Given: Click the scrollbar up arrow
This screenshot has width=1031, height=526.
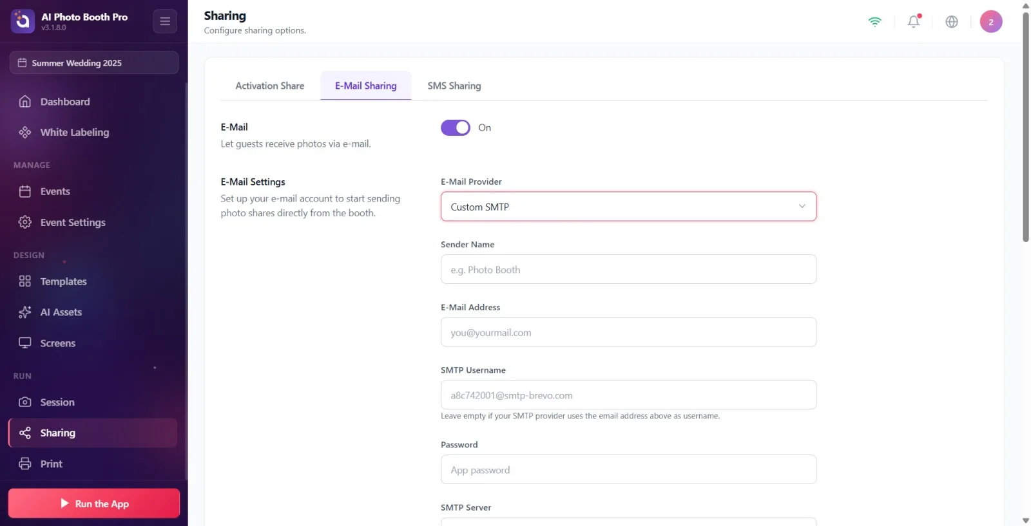Looking at the screenshot, I should pyautogui.click(x=1026, y=5).
